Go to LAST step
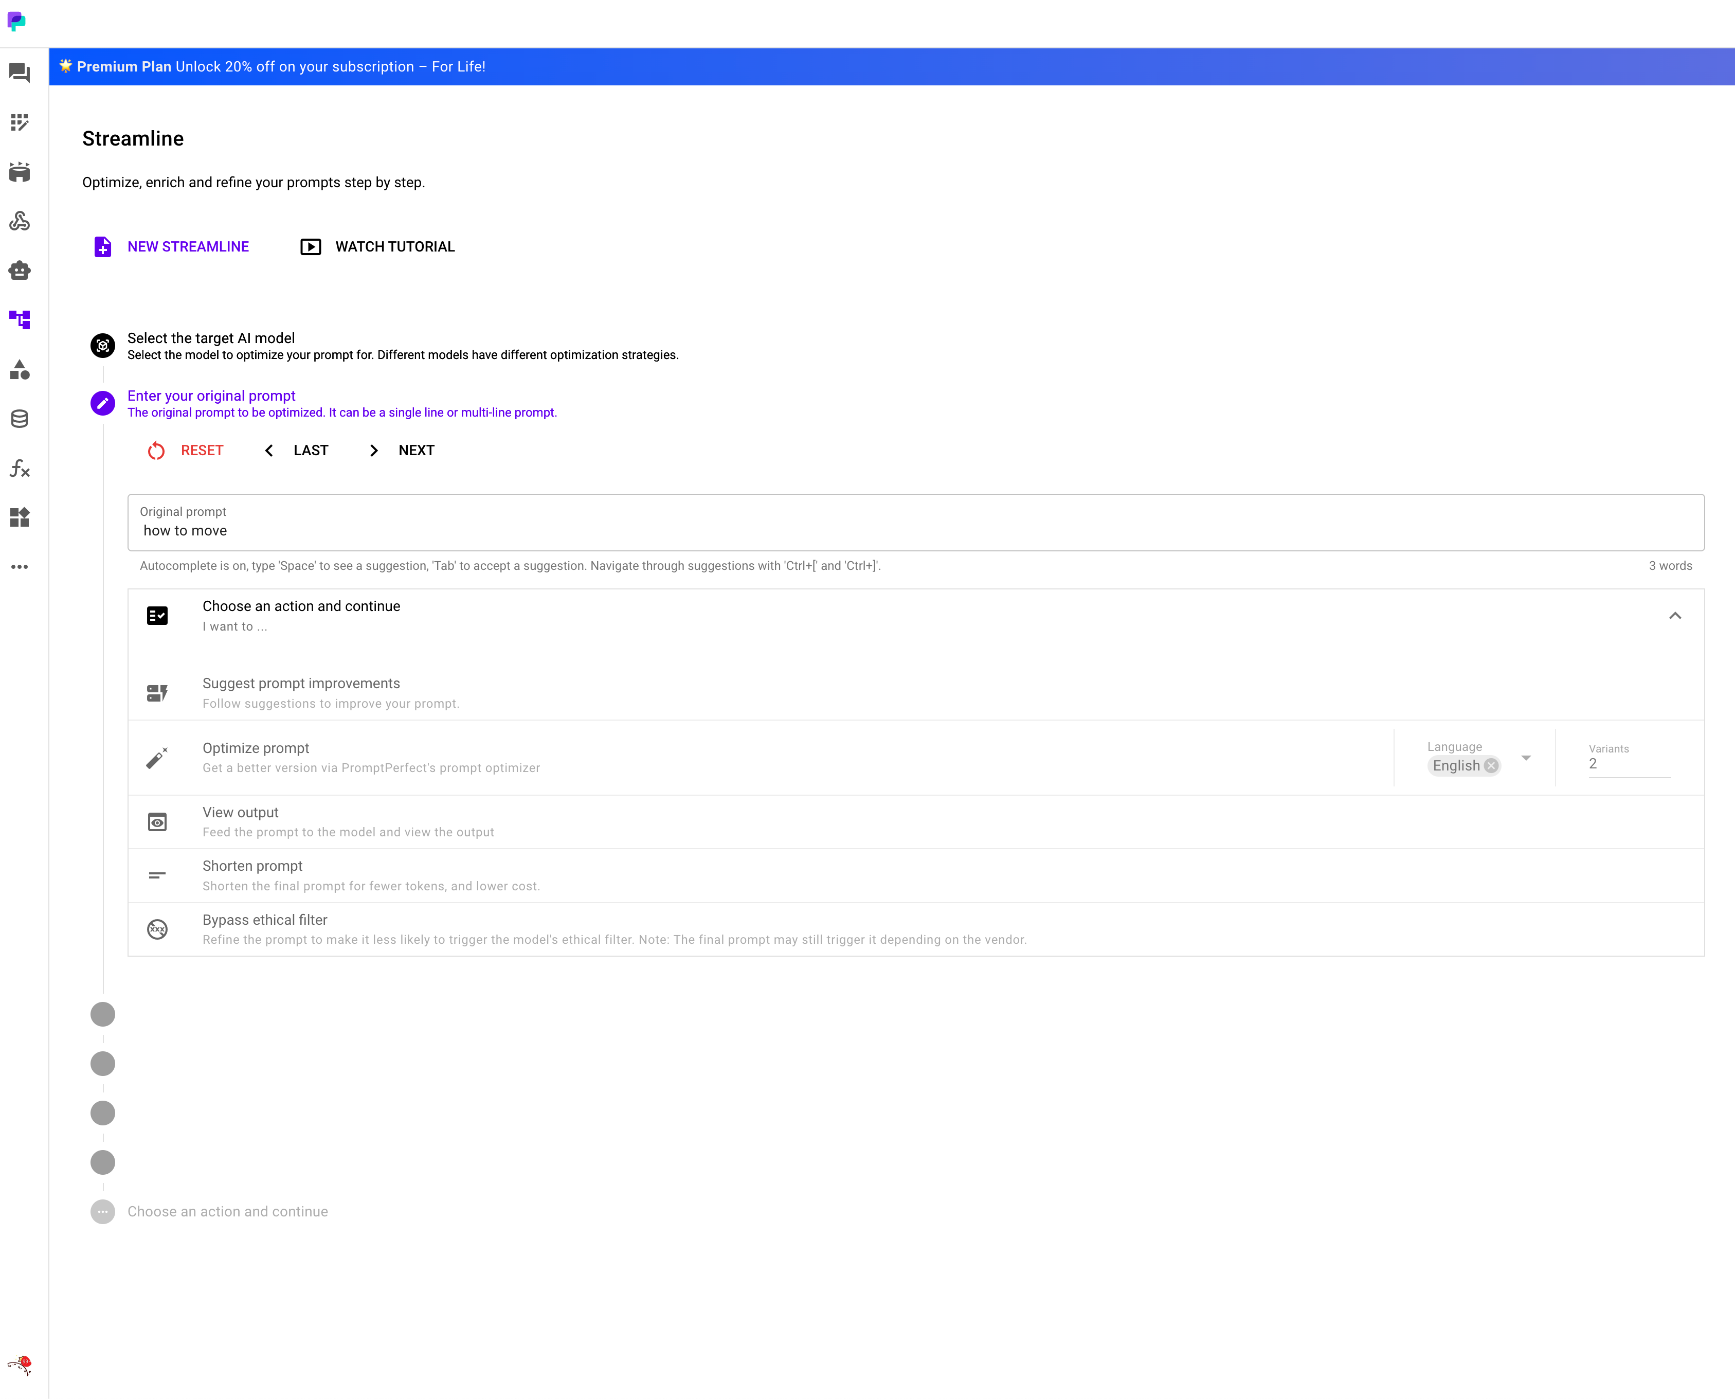This screenshot has width=1735, height=1399. click(296, 451)
